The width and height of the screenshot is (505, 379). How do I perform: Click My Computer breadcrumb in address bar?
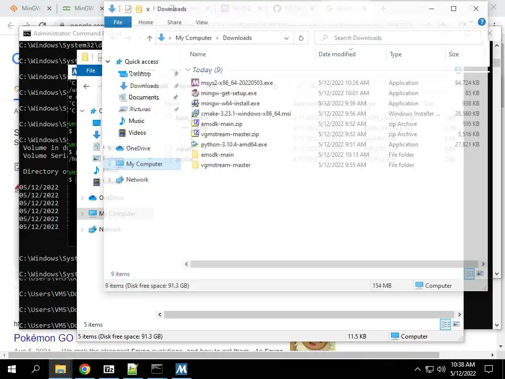coord(193,38)
